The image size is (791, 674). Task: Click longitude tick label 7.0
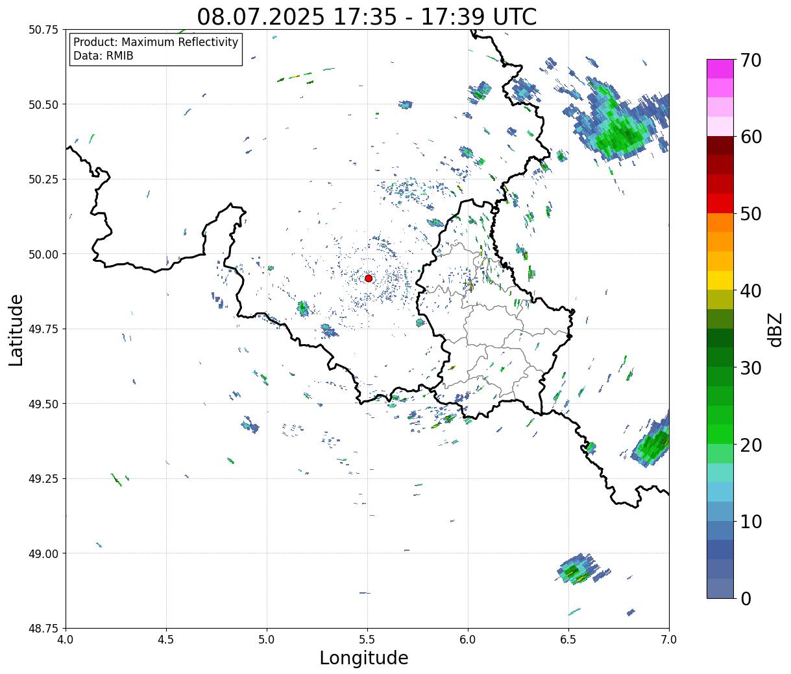pos(669,640)
